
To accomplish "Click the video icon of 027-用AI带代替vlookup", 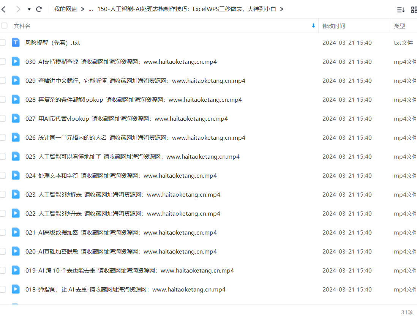I will tap(16, 118).
